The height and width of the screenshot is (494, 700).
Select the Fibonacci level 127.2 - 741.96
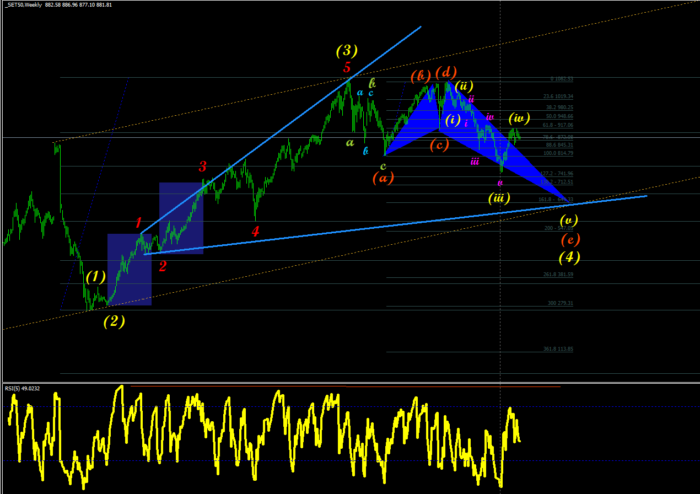557,174
